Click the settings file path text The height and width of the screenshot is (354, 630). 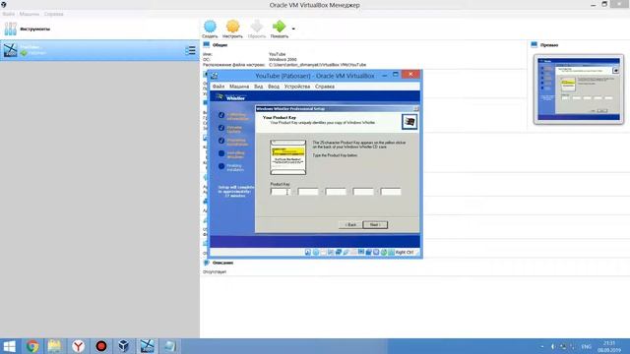[x=317, y=65]
